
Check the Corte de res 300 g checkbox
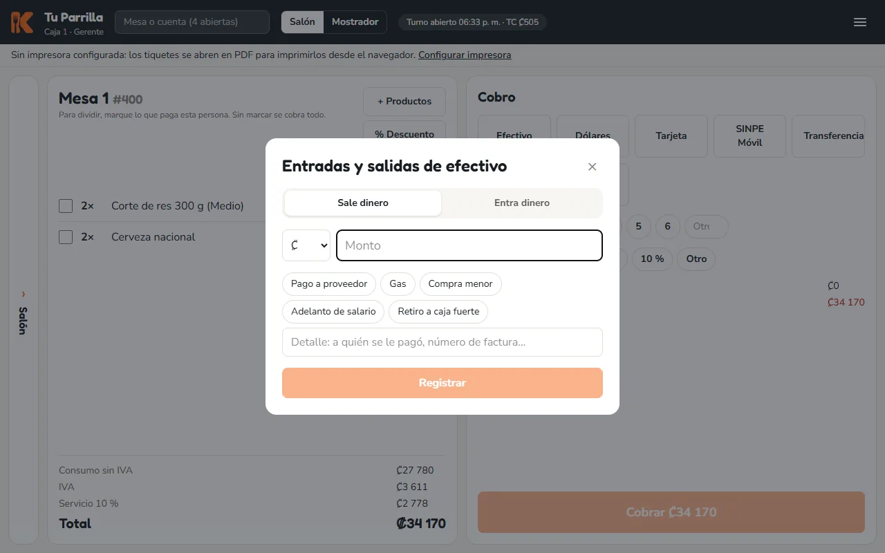point(66,206)
